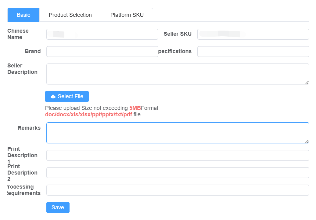
Task: Click the Print Description 1 field
Action: coord(178,155)
